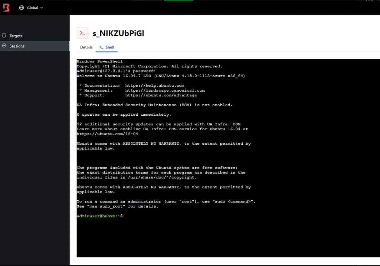Click the s_NIKZUbPiGl session title
Image resolution: width=380 pixels, height=266 pixels.
[118, 33]
